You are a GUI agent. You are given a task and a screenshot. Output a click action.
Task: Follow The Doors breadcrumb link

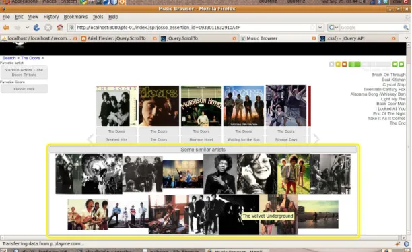click(x=30, y=58)
